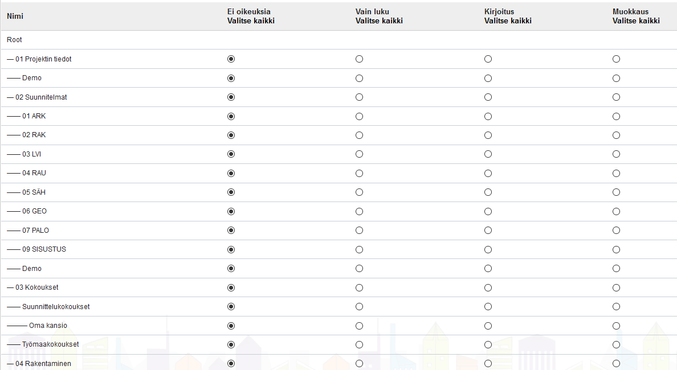Image resolution: width=677 pixels, height=370 pixels.
Task: Select Kirjoitus radio for 05 SÄH
Action: click(488, 192)
